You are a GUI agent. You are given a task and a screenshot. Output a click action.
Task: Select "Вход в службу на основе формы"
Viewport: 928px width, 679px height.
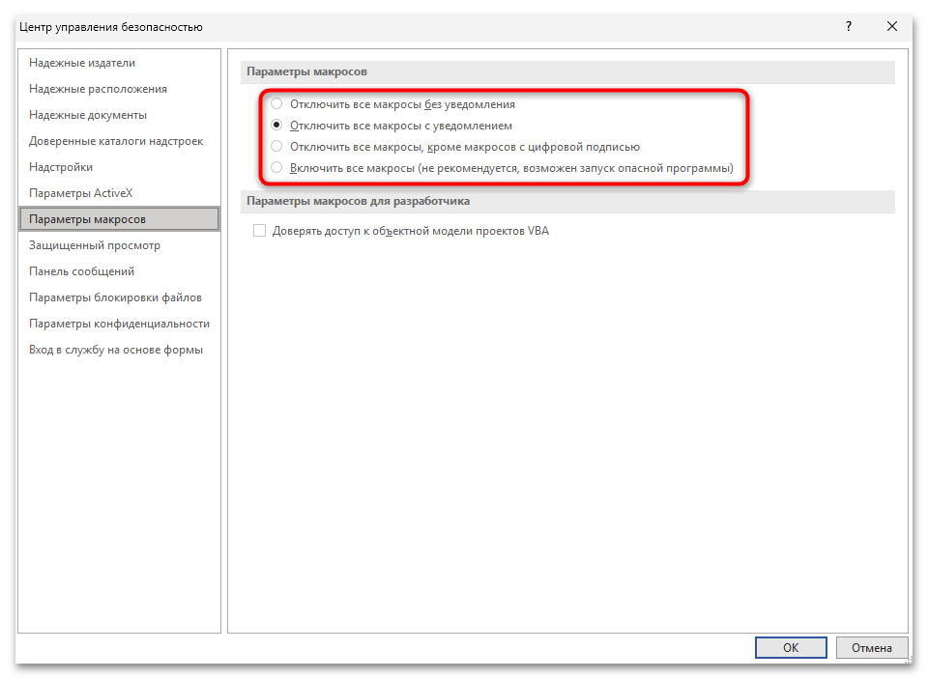click(120, 349)
